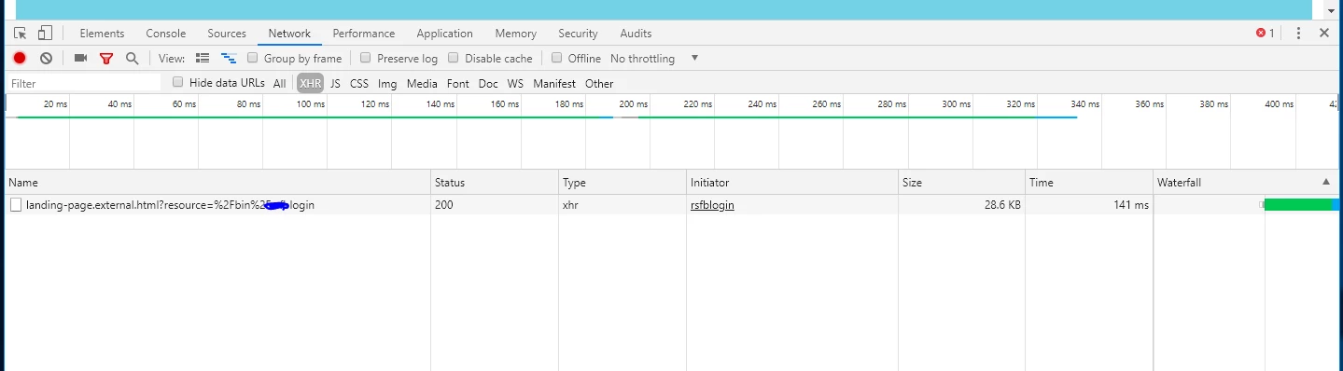Viewport: 1343px width, 371px height.
Task: Click the 200 status cell
Action: [495, 205]
